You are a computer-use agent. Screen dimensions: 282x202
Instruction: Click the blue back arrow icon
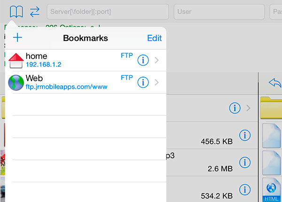pos(274,82)
